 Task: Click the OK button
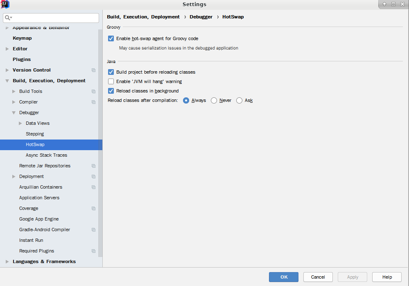coord(284,277)
